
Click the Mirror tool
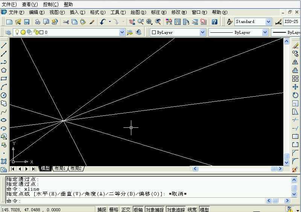click(295, 62)
